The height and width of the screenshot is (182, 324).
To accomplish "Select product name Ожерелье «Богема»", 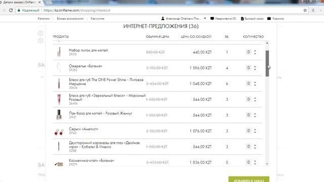I will [86, 66].
